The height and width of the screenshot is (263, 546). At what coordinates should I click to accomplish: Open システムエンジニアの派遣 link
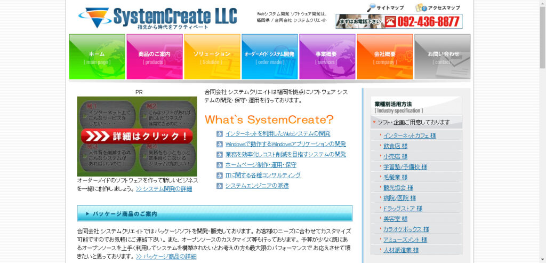point(257,186)
